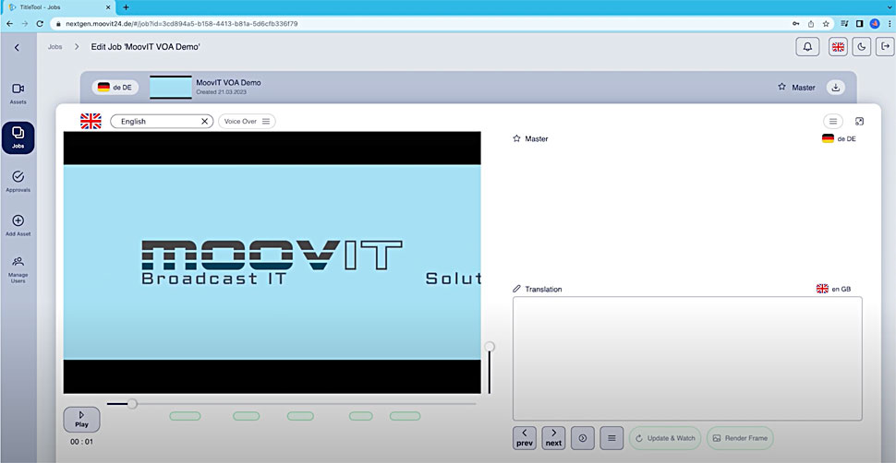Click the 00 : 01 timecode text
The height and width of the screenshot is (463, 896).
tap(81, 441)
